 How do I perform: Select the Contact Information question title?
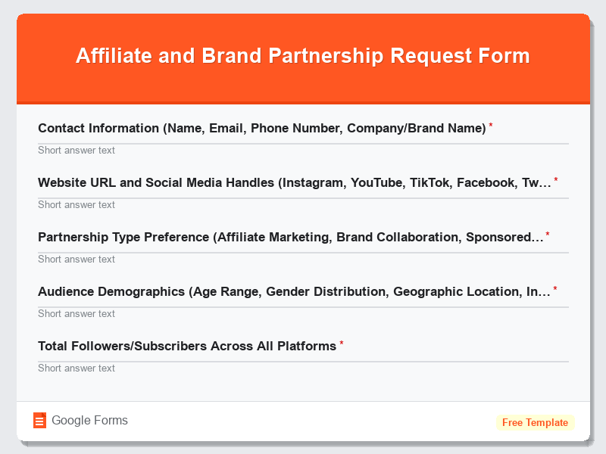pos(261,128)
